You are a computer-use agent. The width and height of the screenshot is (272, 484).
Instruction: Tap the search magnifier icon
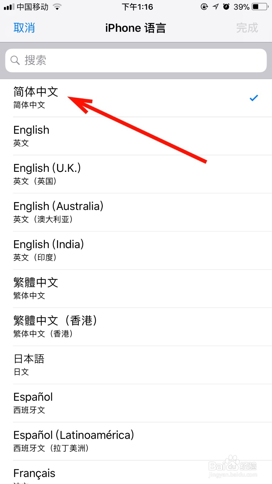click(15, 60)
